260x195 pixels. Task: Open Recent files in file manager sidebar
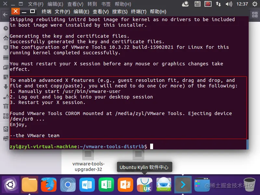click(6, 28)
